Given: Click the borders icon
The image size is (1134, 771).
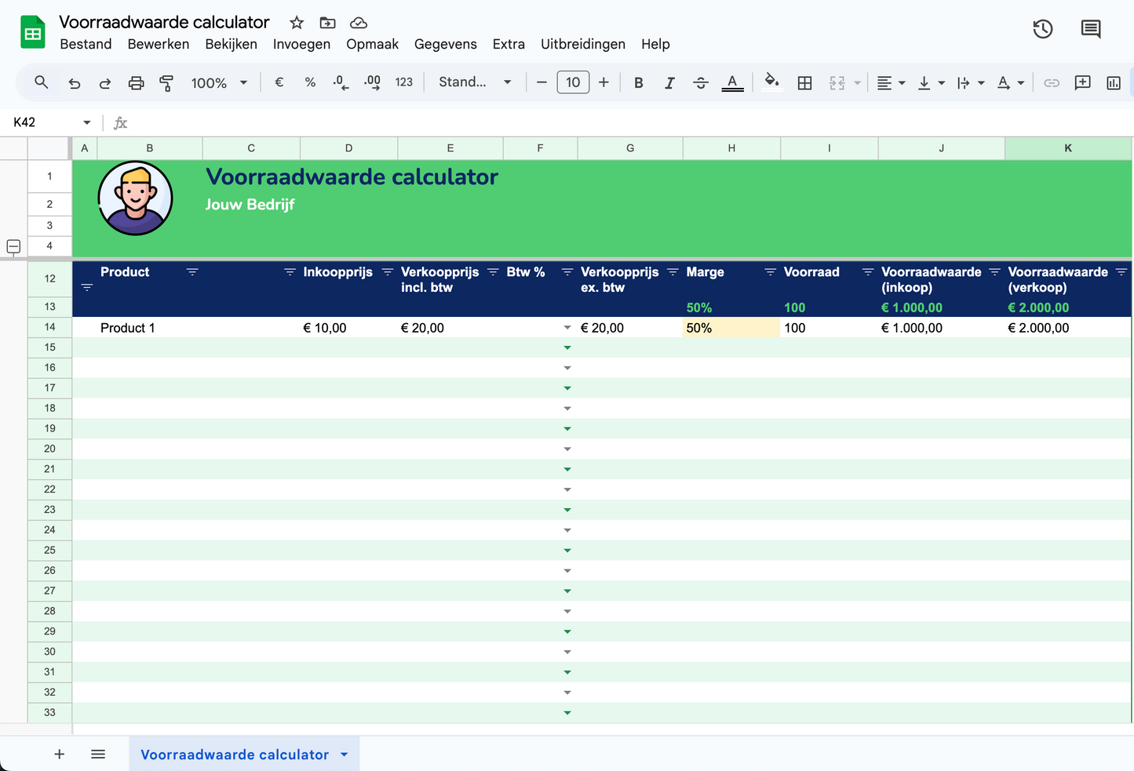Looking at the screenshot, I should [804, 82].
